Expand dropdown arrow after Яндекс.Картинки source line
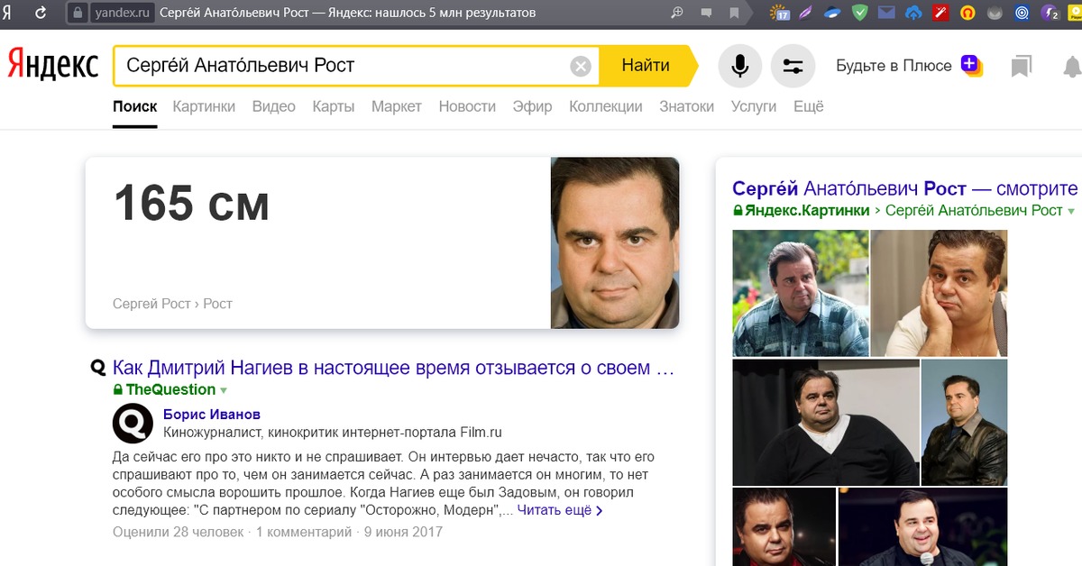This screenshot has width=1082, height=566. (x=1071, y=210)
